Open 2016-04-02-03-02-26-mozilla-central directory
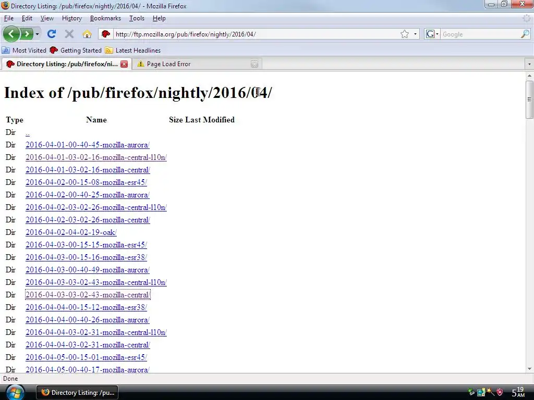Image resolution: width=534 pixels, height=400 pixels. (88, 220)
